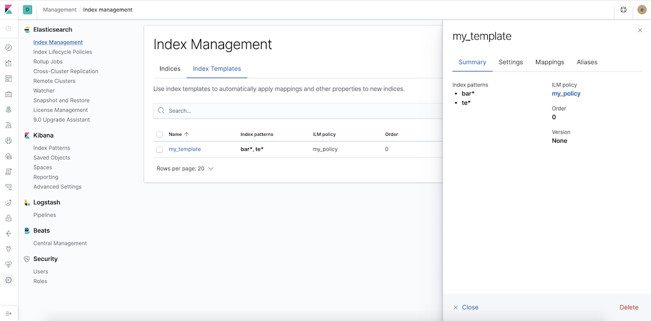Open Rollup Jobs in the sidebar
The height and width of the screenshot is (321, 651).
[48, 62]
